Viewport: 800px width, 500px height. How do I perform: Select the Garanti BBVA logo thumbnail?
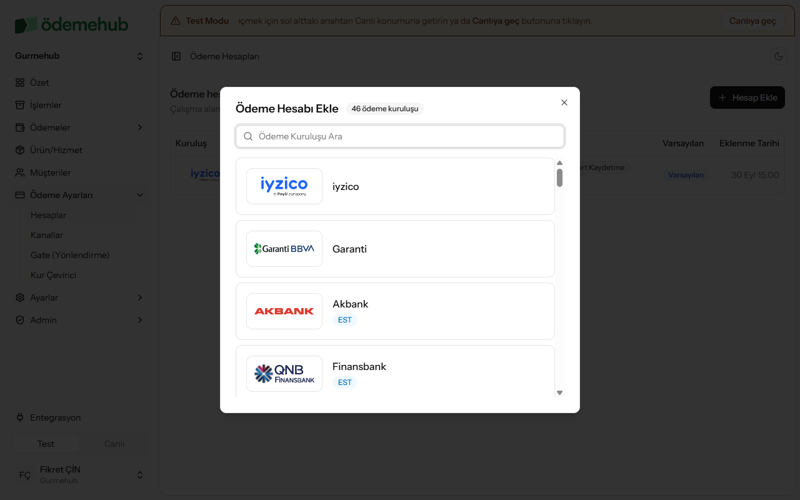[x=284, y=249]
